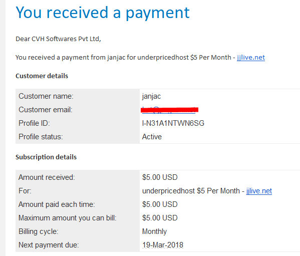
Task: Click the You received a payment heading
Action: coord(103,13)
